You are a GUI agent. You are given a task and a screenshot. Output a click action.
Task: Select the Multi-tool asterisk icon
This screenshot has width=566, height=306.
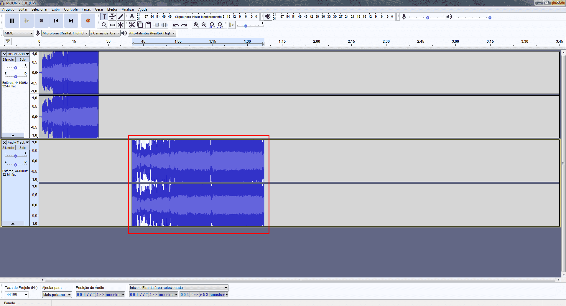point(121,25)
